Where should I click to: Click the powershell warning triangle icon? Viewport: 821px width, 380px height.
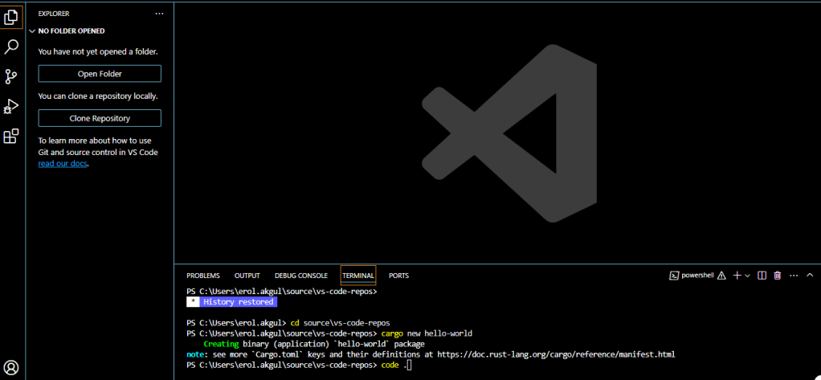coord(721,276)
